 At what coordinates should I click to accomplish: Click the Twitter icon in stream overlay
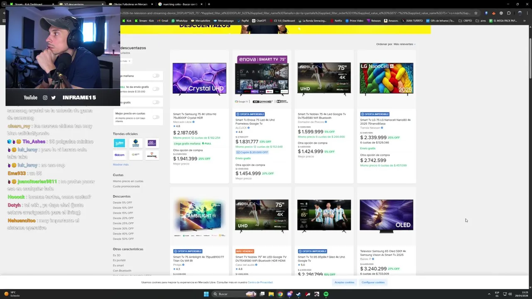pyautogui.click(x=53, y=98)
